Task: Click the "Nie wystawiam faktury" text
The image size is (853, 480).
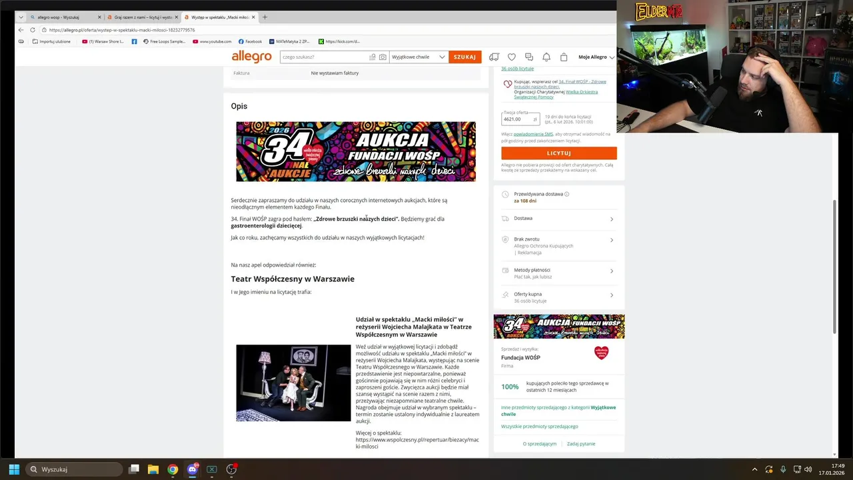Action: click(x=335, y=73)
